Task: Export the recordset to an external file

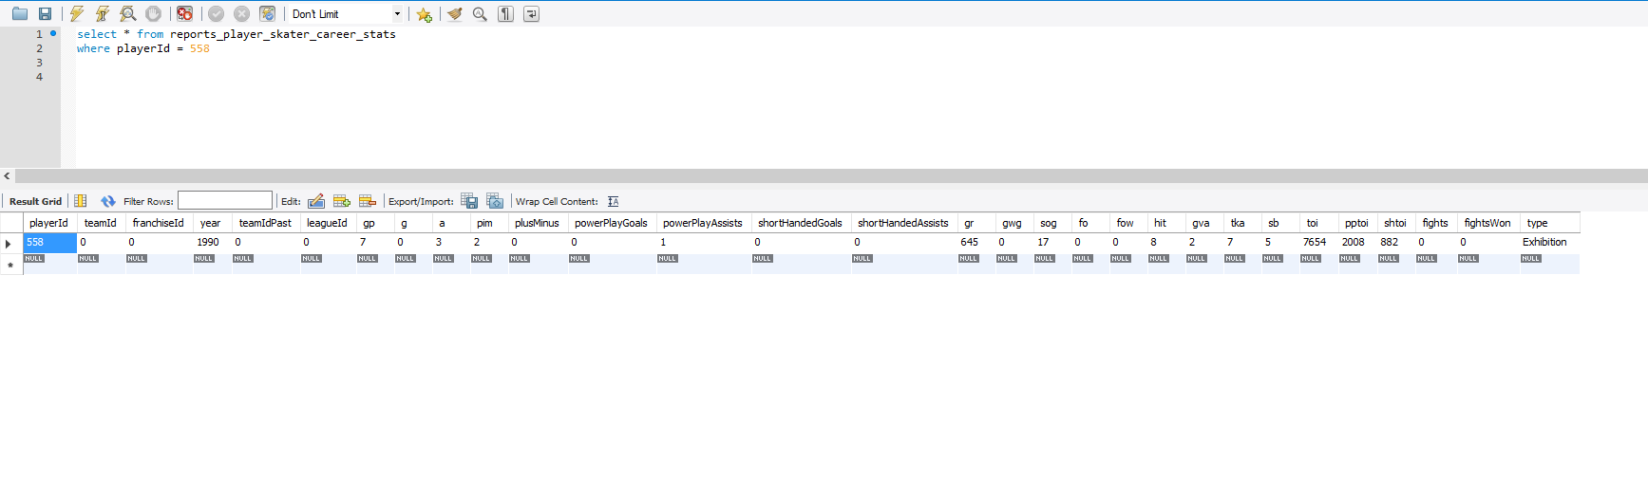Action: (469, 201)
